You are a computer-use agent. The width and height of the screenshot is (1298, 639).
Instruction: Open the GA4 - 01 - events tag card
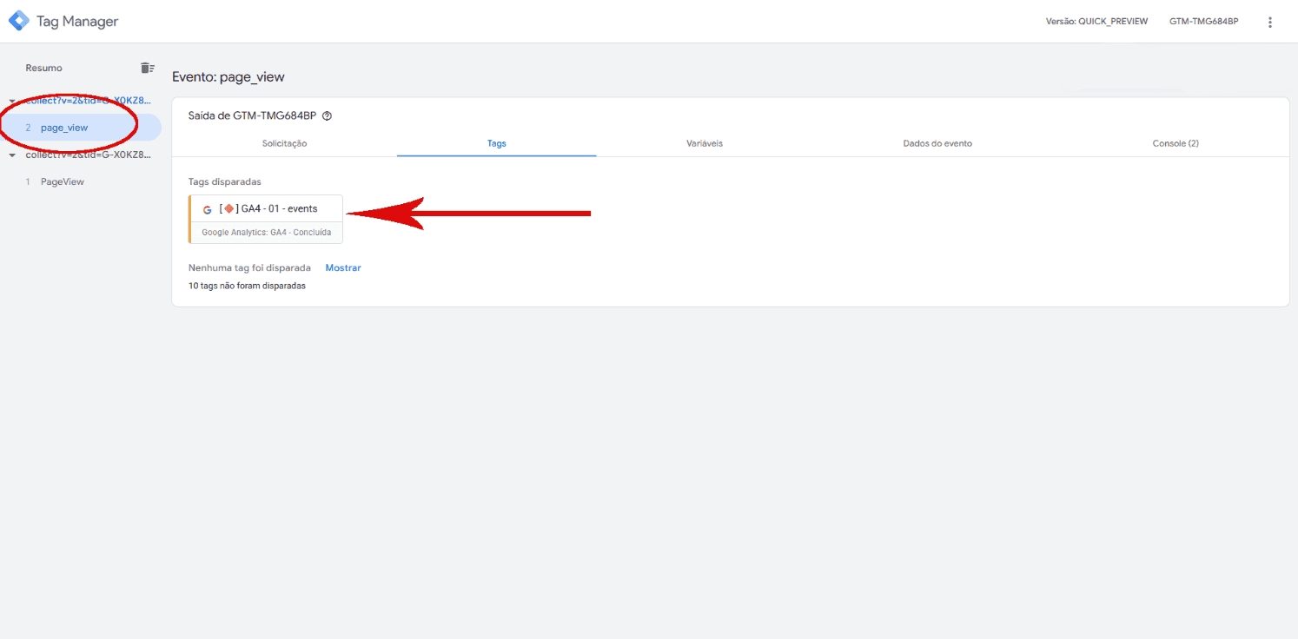pyautogui.click(x=266, y=219)
